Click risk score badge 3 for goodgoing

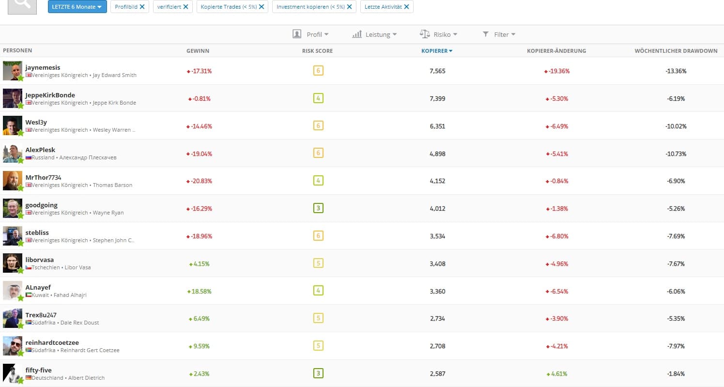pyautogui.click(x=318, y=208)
